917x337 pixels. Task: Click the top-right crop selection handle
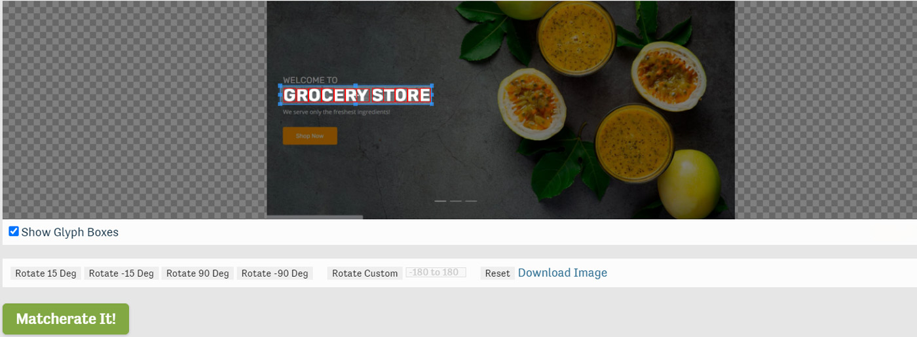click(432, 86)
